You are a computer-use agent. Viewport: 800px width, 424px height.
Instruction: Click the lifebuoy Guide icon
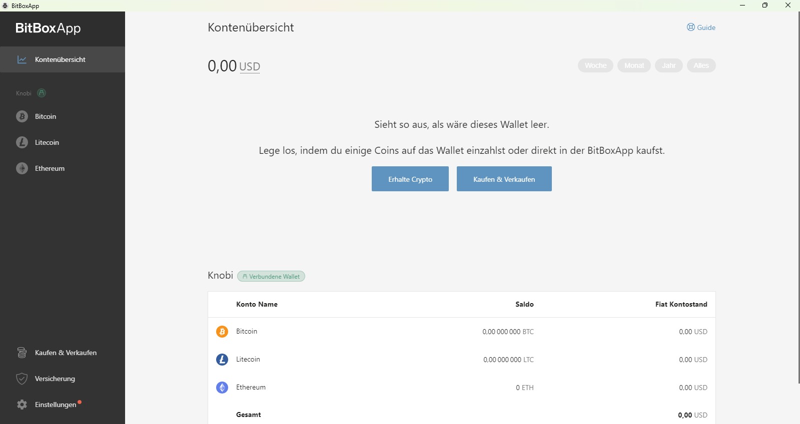691,27
